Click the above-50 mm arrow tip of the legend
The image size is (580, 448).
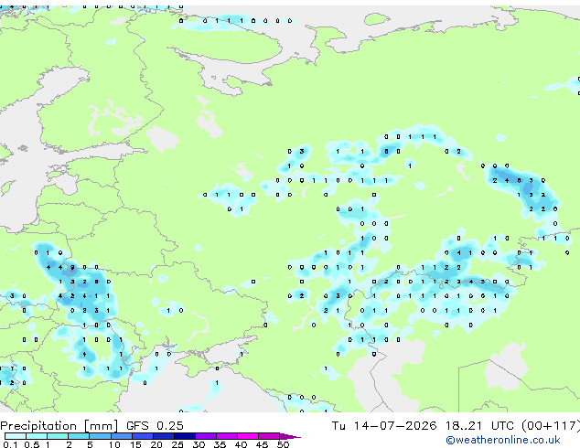point(290,436)
